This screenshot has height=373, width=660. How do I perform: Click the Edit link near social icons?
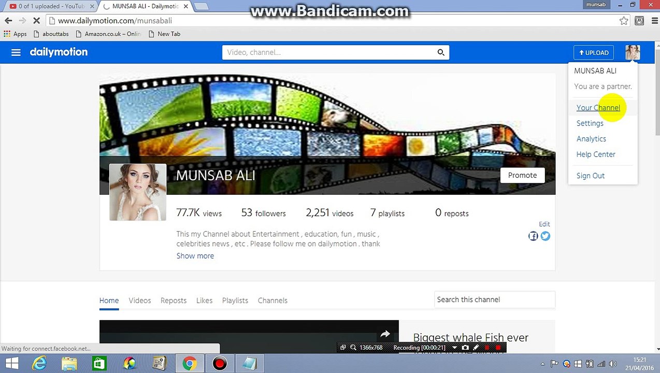(544, 224)
